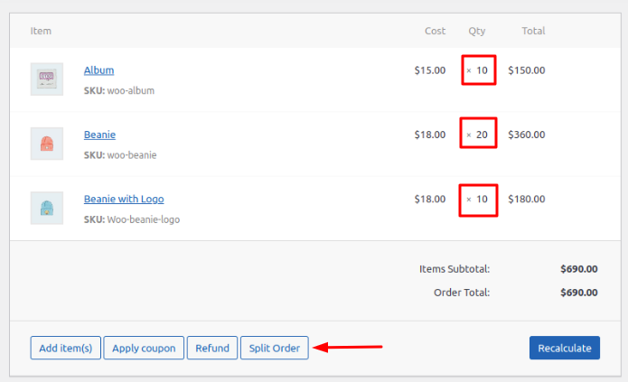Click the Album total $150.00
The height and width of the screenshot is (382, 628).
527,70
